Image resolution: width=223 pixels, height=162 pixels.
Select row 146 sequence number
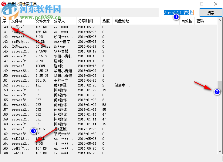(5, 56)
